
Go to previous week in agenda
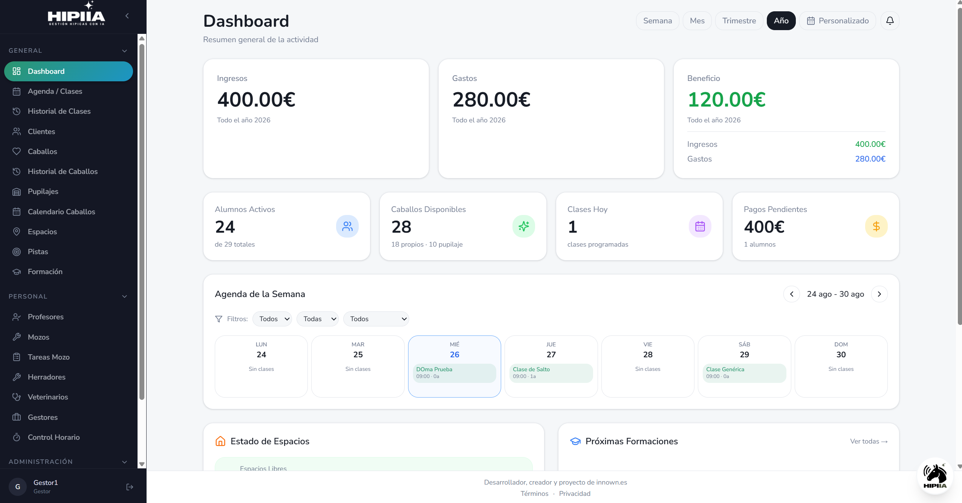tap(791, 294)
